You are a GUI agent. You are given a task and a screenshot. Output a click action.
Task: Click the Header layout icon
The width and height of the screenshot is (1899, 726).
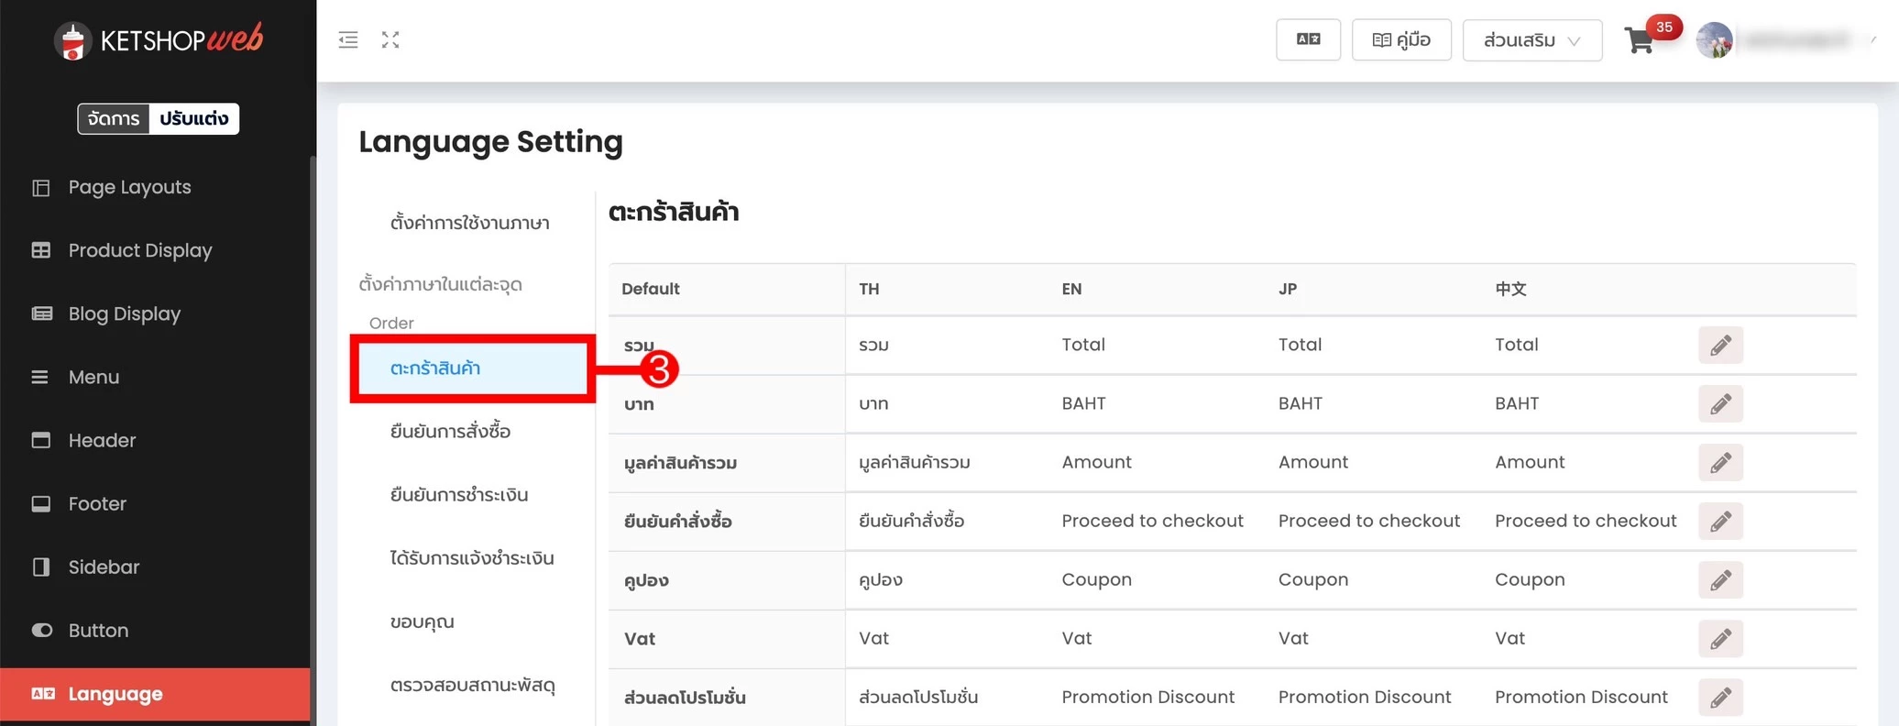(x=41, y=440)
